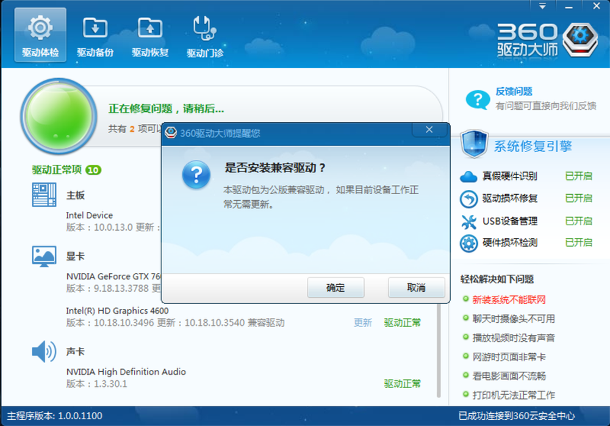The width and height of the screenshot is (610, 426).
Task: Click 主程序版本: 1.0.0.1100 in status bar
Action: coord(55,416)
